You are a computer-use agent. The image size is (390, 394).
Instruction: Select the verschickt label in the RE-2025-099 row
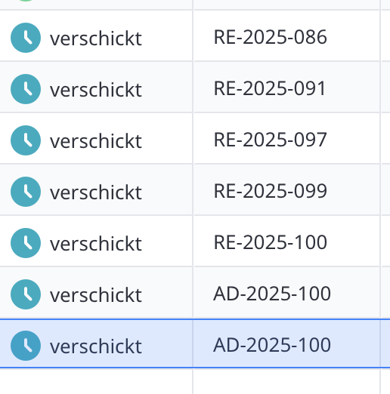click(96, 192)
